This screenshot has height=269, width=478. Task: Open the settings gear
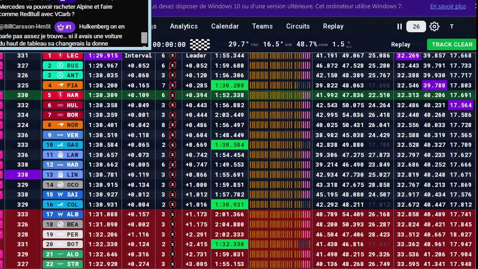coord(434,27)
